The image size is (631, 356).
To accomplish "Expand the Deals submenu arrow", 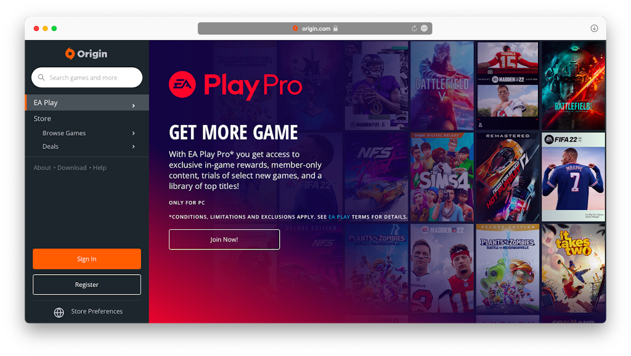I will [134, 147].
